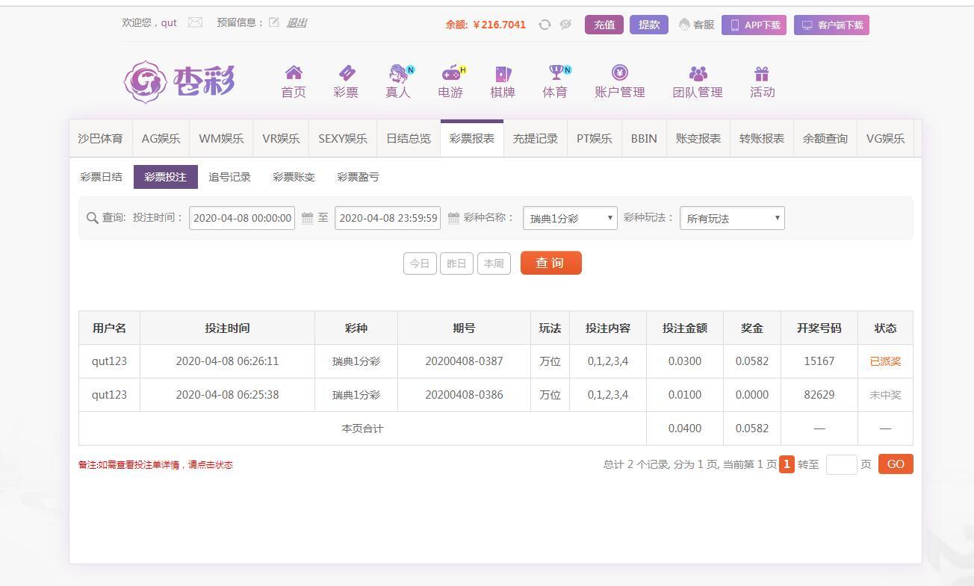Image resolution: width=974 pixels, height=586 pixels.
Task: Click 已派奖 status for period 0387
Action: [x=885, y=361]
